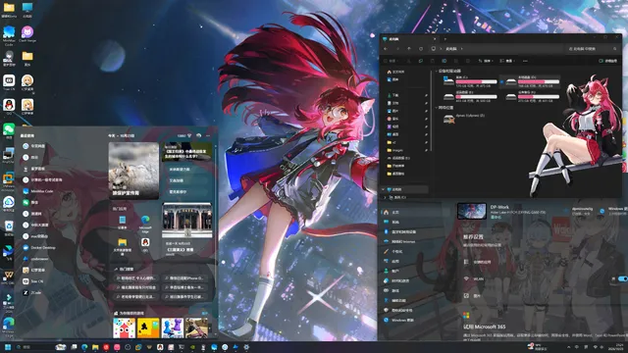This screenshot has height=353, width=628.
Task: Toggle the blue switch in the Settings window
Action: pos(623,278)
